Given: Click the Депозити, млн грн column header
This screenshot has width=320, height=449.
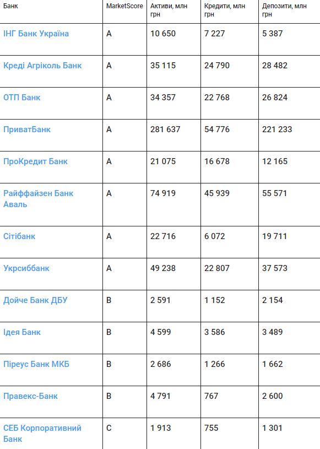Looking at the screenshot, I should tap(284, 10).
